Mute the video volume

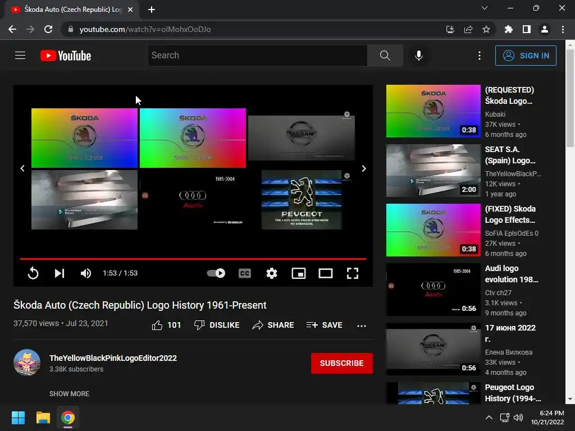pos(86,273)
